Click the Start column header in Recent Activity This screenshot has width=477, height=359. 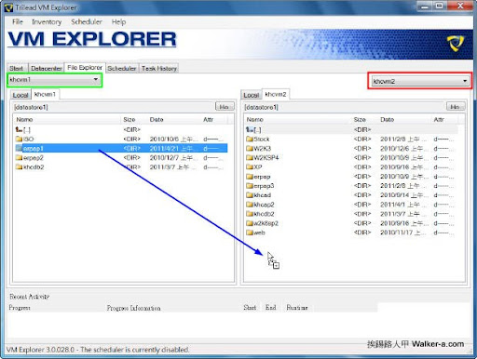coord(250,308)
